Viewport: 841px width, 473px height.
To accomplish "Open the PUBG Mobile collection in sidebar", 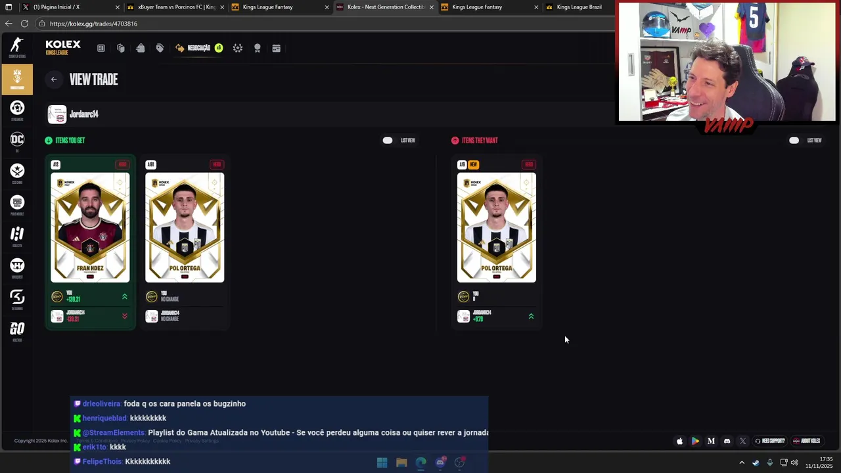I will tap(17, 204).
